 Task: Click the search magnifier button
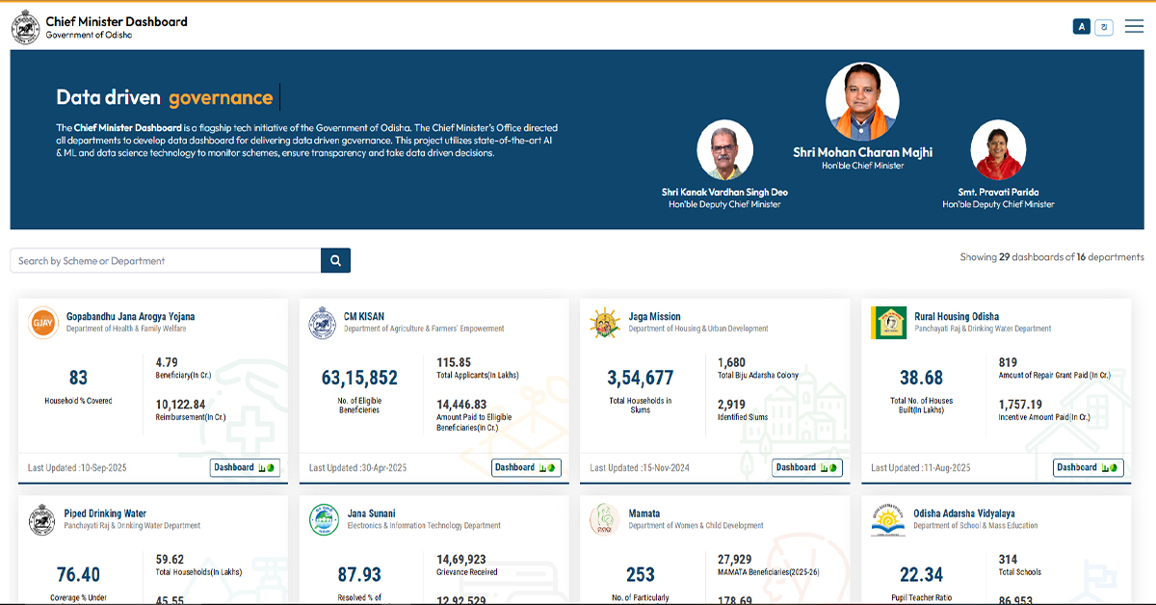click(x=335, y=260)
